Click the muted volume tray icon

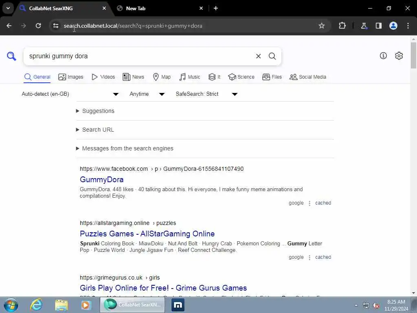point(376,306)
